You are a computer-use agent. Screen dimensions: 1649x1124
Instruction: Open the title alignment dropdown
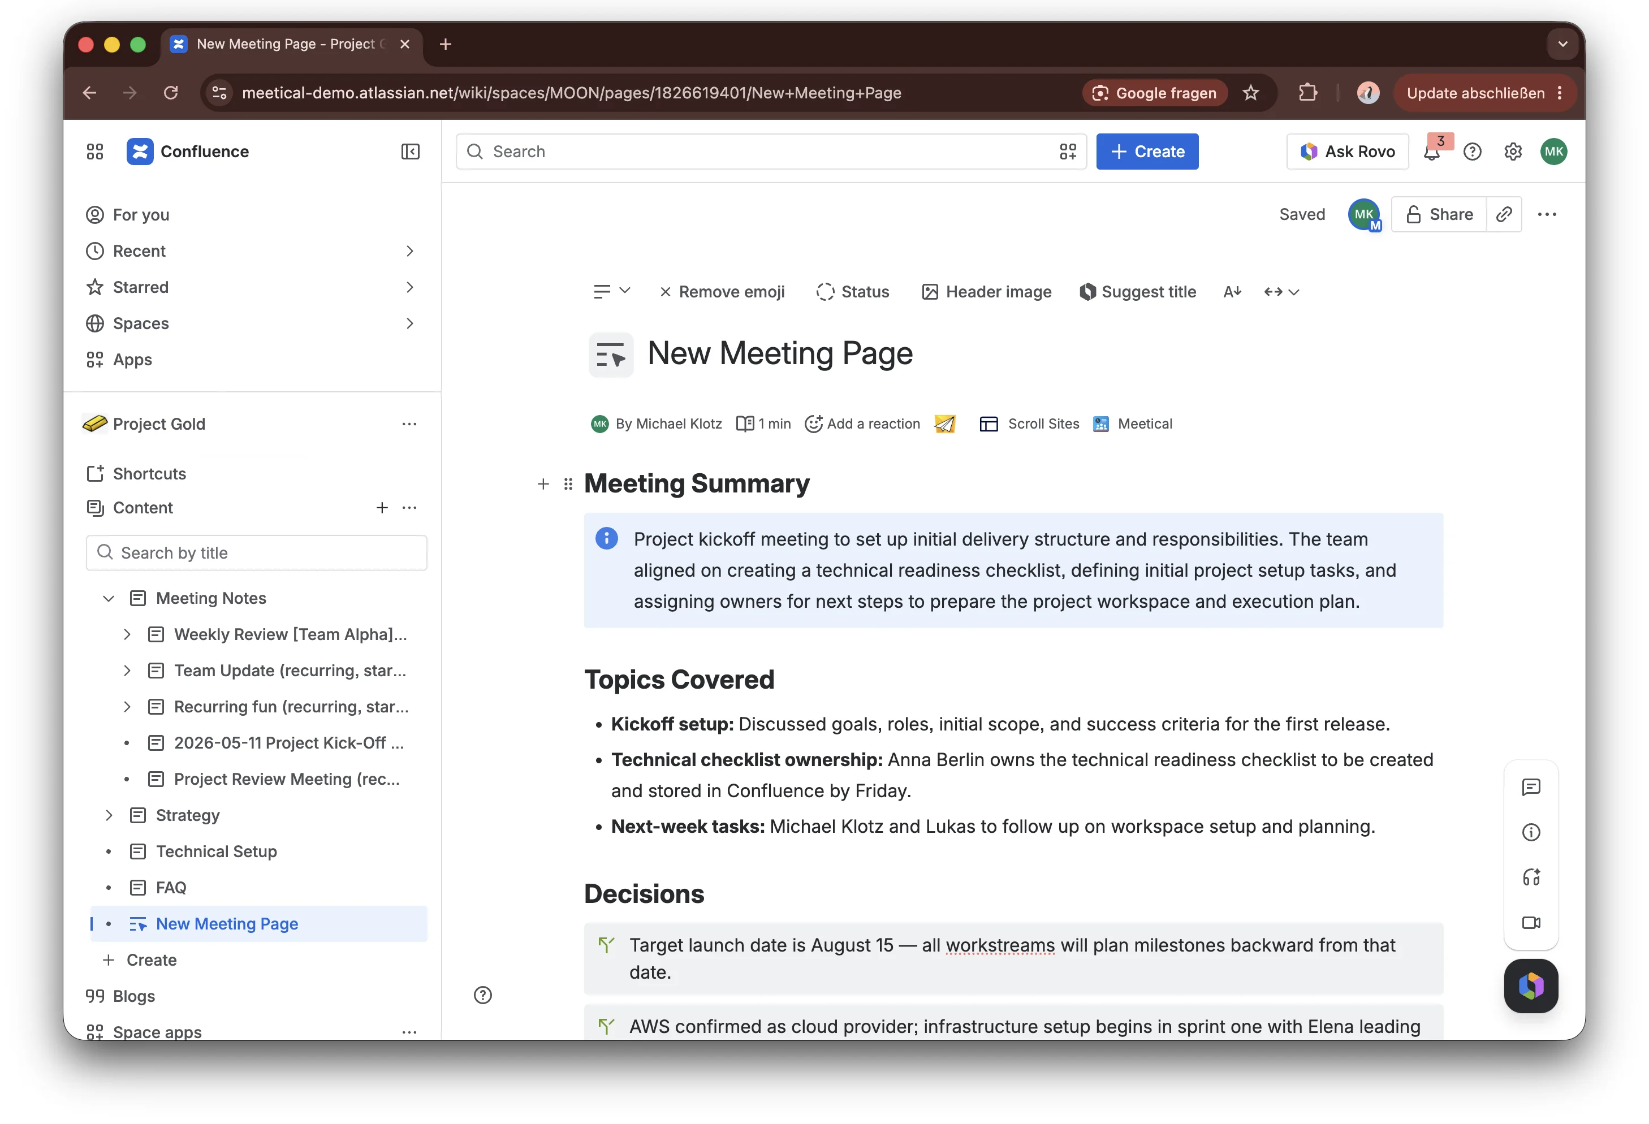pyautogui.click(x=612, y=292)
